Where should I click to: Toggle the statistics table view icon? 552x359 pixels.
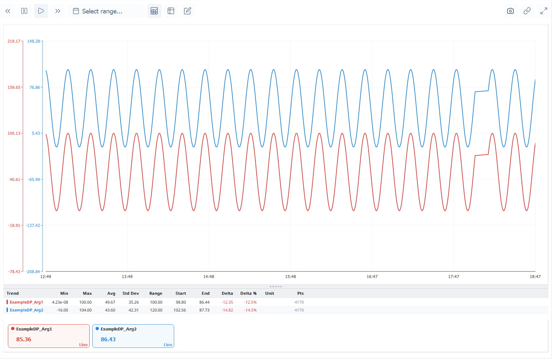154,11
